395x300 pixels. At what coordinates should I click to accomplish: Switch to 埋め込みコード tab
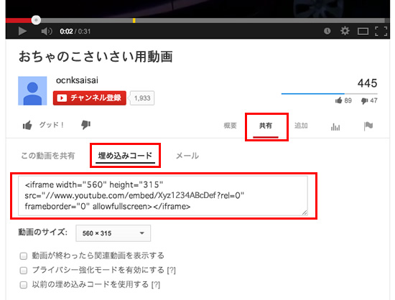(x=125, y=156)
